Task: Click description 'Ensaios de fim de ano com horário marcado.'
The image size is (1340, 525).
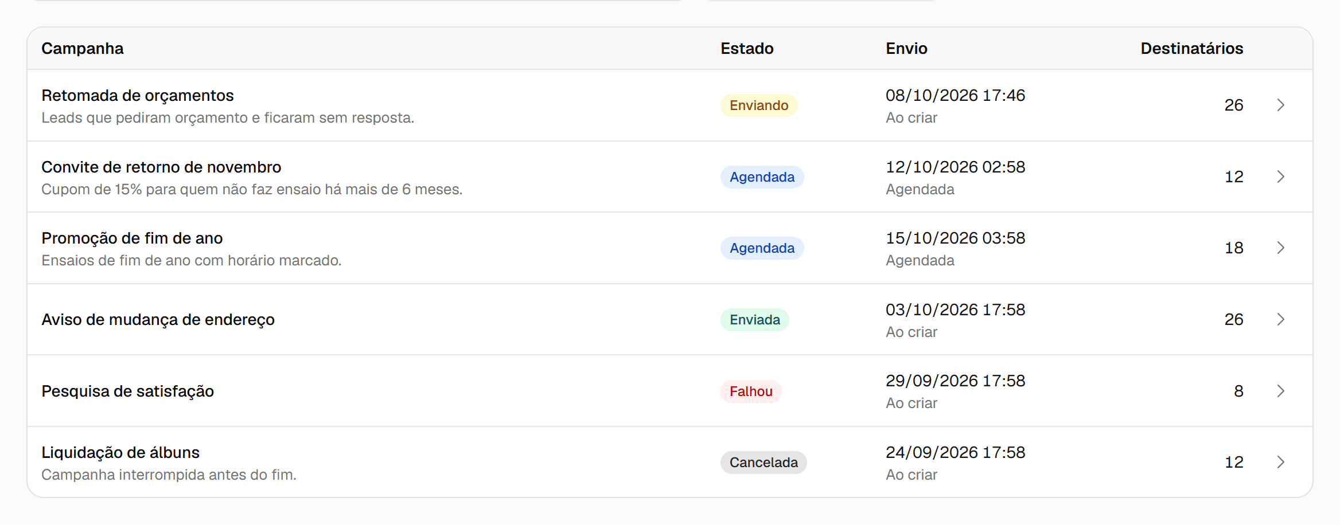Action: 192,260
